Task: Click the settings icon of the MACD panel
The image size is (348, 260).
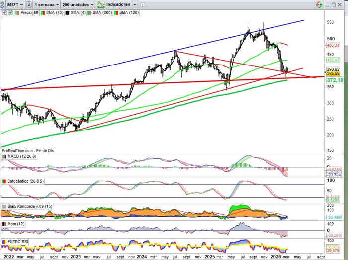Action: click(4, 157)
